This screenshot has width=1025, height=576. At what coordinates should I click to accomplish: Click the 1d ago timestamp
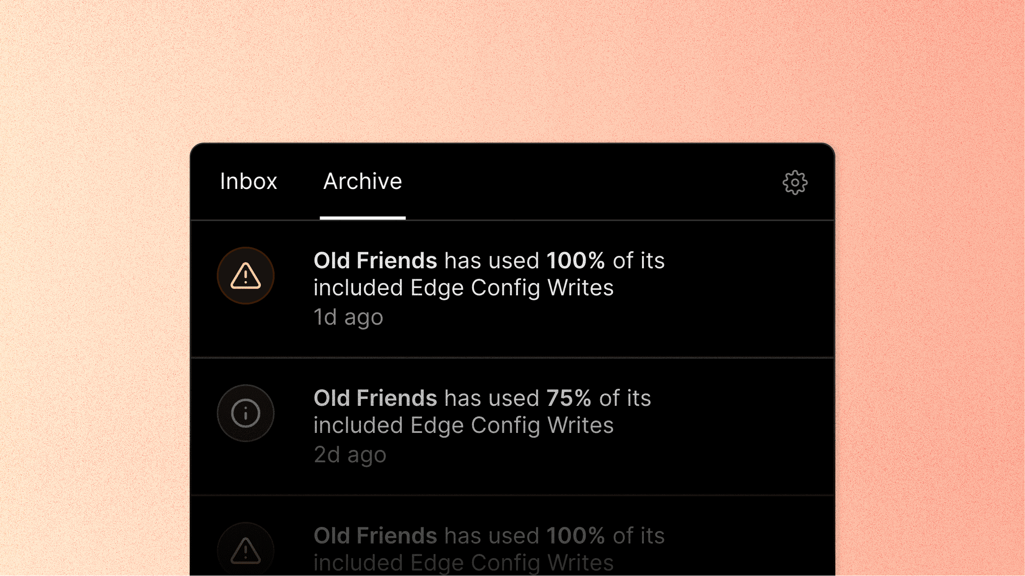[x=348, y=316]
